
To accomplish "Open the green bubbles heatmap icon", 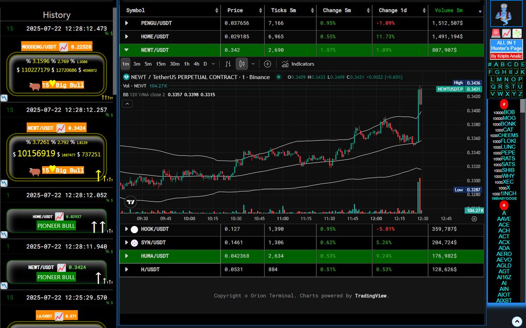I will point(517,33).
